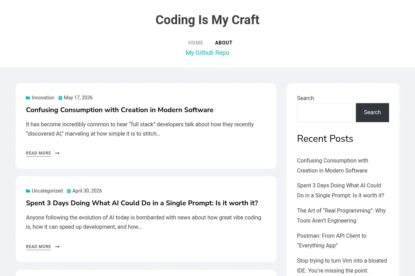Open the April 30, 2026 date link

click(x=87, y=191)
